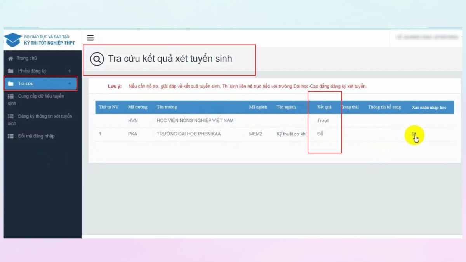
Task: Click the HVN school code cell
Action: [x=133, y=121]
